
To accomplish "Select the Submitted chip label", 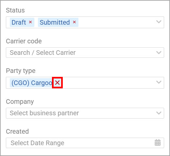I will (55, 22).
